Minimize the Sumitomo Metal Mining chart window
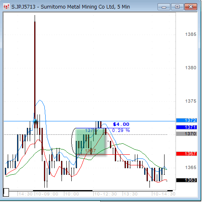This screenshot has height=202, width=202. pos(164,7)
